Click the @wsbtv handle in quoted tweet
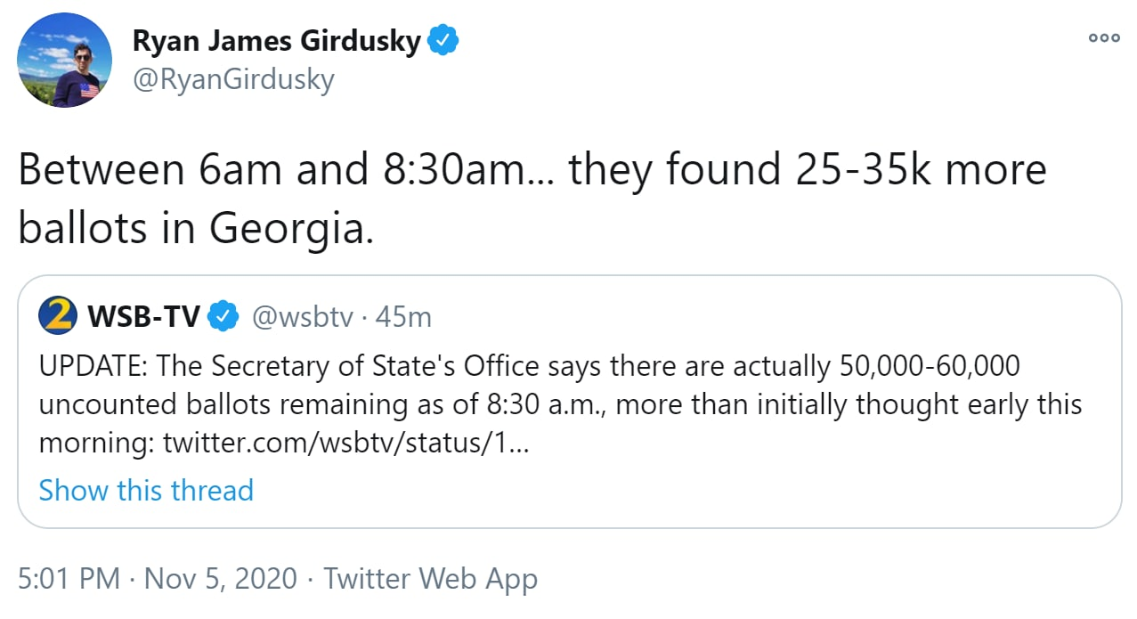The image size is (1137, 619). 303,317
